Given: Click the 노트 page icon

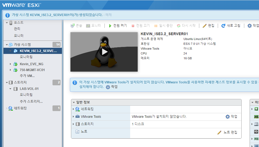Looking at the screenshot, I should pos(77,132).
